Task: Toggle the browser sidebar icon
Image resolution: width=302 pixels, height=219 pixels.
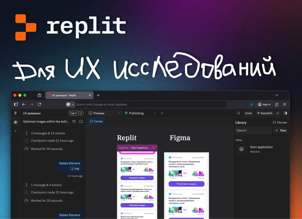Action: [16, 104]
